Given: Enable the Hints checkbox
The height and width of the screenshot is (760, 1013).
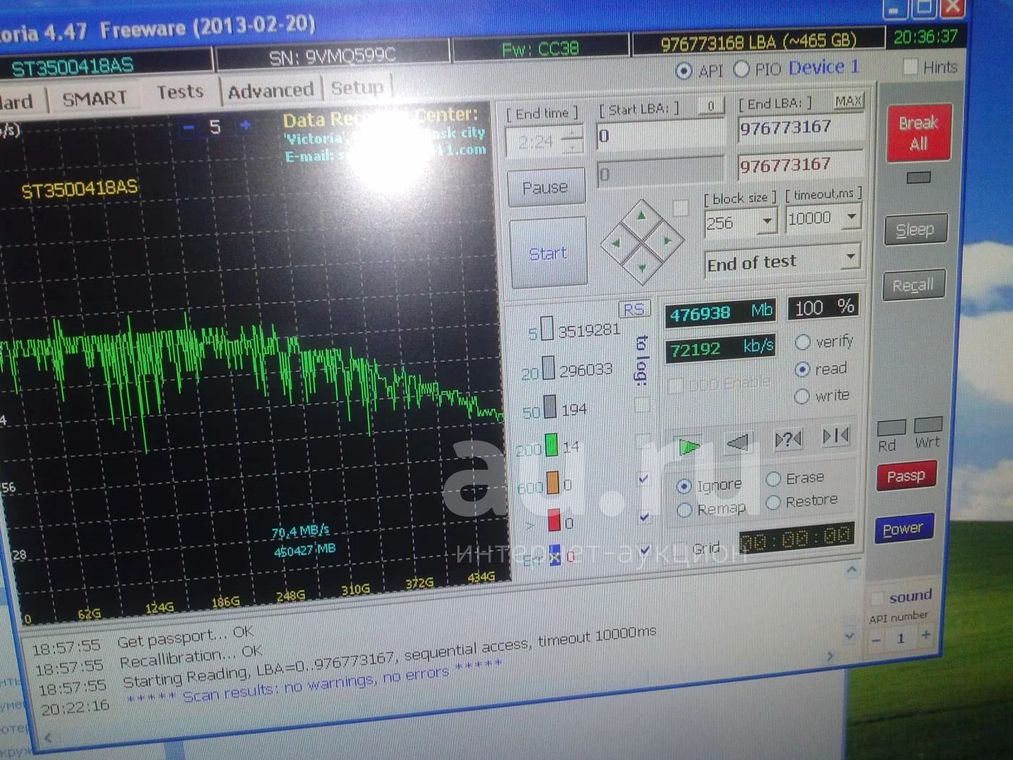Looking at the screenshot, I should click(x=911, y=67).
